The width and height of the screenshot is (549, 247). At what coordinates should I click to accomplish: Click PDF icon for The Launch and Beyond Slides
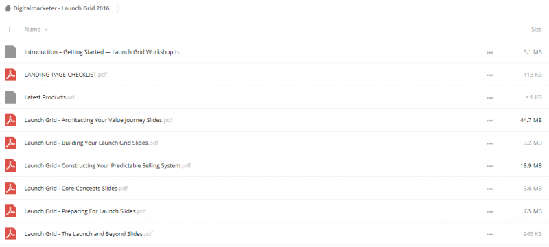click(x=11, y=234)
